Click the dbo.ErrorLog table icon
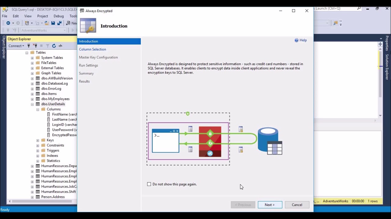This screenshot has height=219, width=391. pyautogui.click(x=38, y=89)
